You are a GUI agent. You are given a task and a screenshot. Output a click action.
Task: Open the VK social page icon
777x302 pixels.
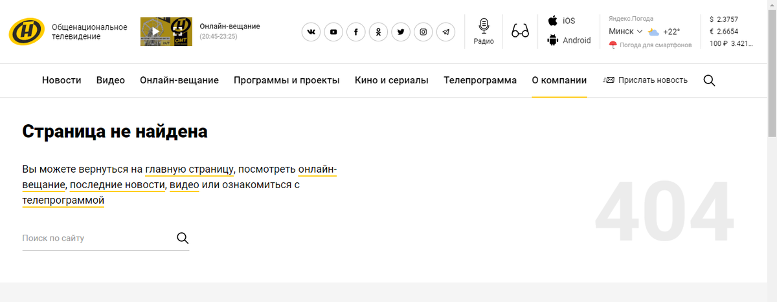[x=311, y=32]
